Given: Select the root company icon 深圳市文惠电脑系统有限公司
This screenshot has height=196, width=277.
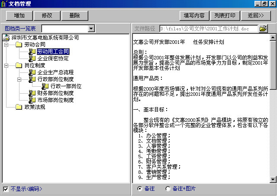Looking at the screenshot, I should click(x=6, y=38).
